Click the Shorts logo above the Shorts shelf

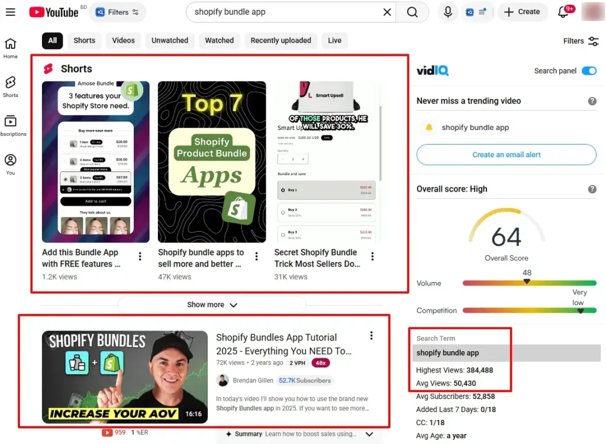point(49,69)
